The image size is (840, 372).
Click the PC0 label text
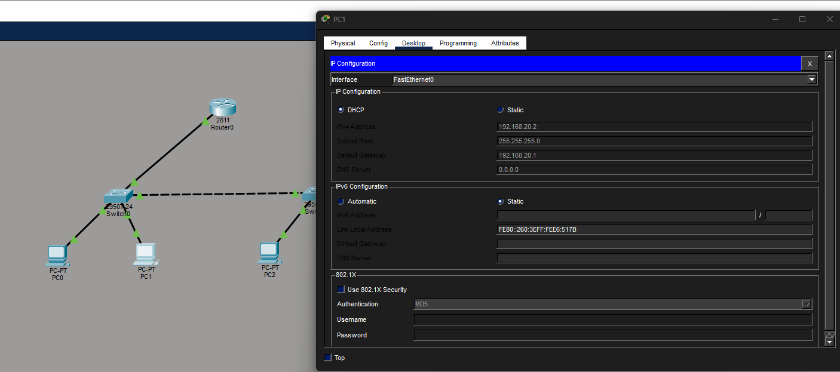click(57, 278)
